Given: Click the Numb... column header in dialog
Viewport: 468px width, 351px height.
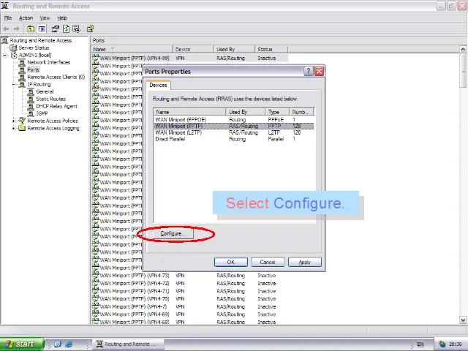Looking at the screenshot, I should point(302,112).
